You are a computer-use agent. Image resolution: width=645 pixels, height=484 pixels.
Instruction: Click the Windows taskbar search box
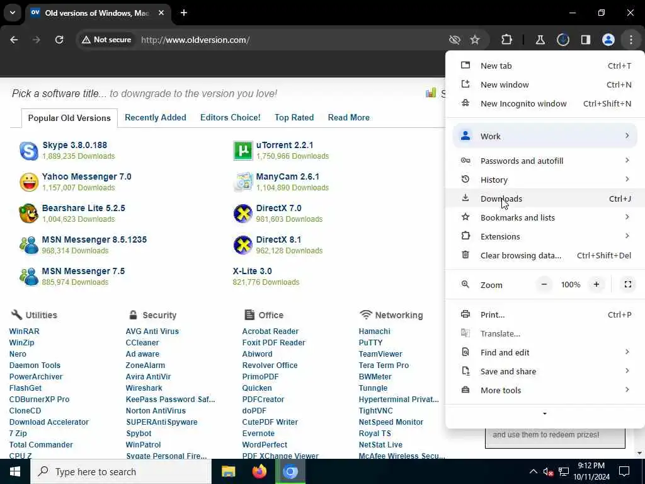click(121, 471)
